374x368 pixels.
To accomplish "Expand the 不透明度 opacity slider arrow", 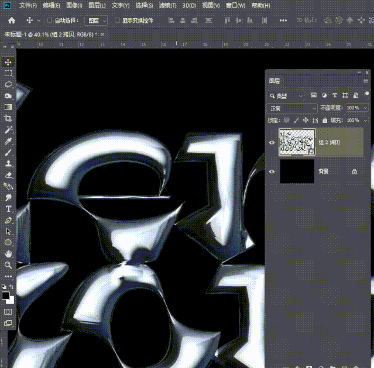I will click(x=365, y=108).
